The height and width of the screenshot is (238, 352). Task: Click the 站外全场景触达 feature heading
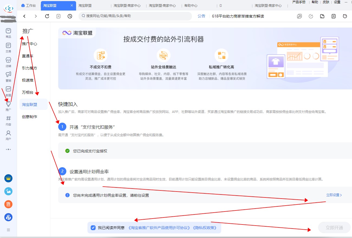point(164,67)
